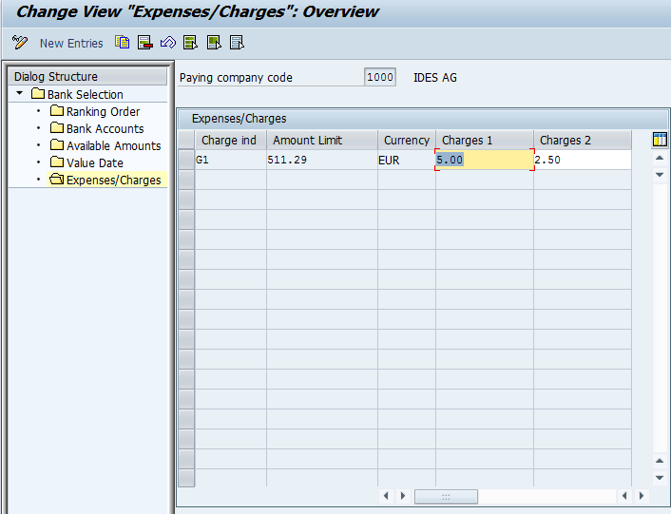Click the Charges 1 field with 5.00

click(484, 161)
